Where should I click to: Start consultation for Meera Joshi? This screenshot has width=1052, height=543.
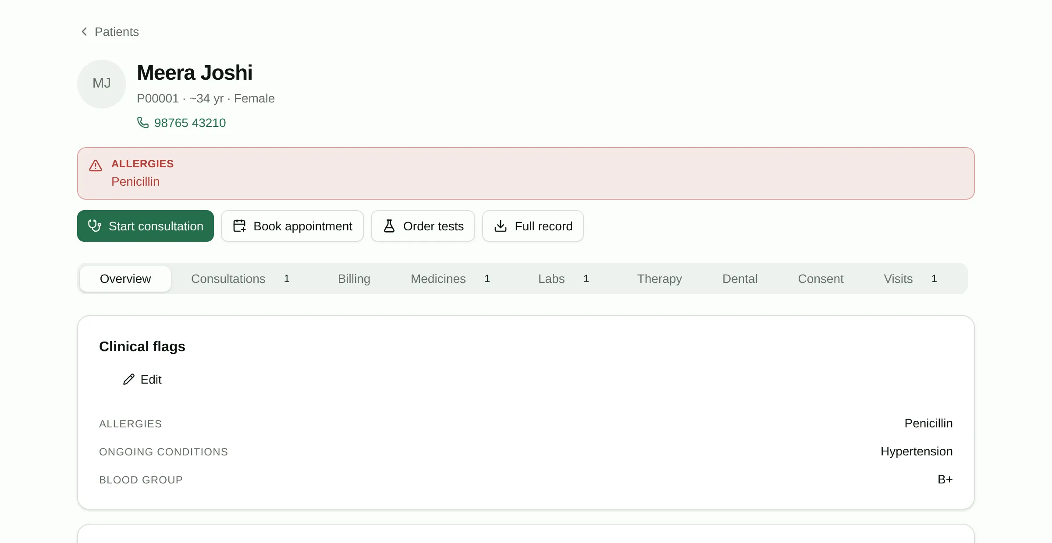pyautogui.click(x=146, y=226)
